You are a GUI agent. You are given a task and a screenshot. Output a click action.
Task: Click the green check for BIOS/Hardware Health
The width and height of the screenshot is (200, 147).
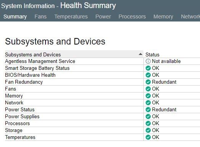148,75
